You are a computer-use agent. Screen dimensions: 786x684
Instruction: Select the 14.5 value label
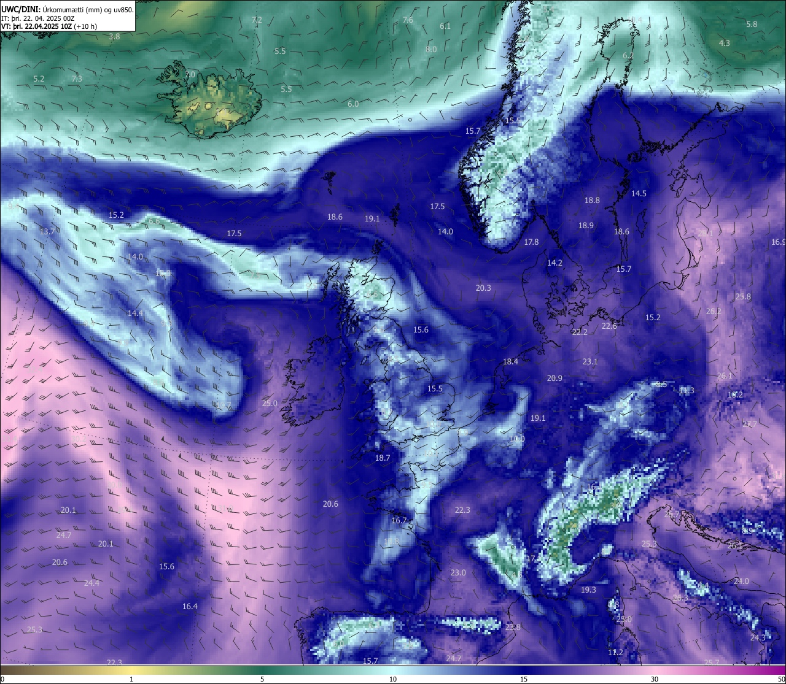pyautogui.click(x=639, y=193)
